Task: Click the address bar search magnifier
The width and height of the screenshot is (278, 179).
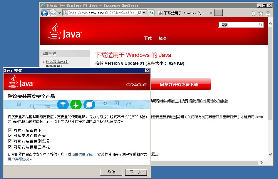Action: click(x=139, y=13)
